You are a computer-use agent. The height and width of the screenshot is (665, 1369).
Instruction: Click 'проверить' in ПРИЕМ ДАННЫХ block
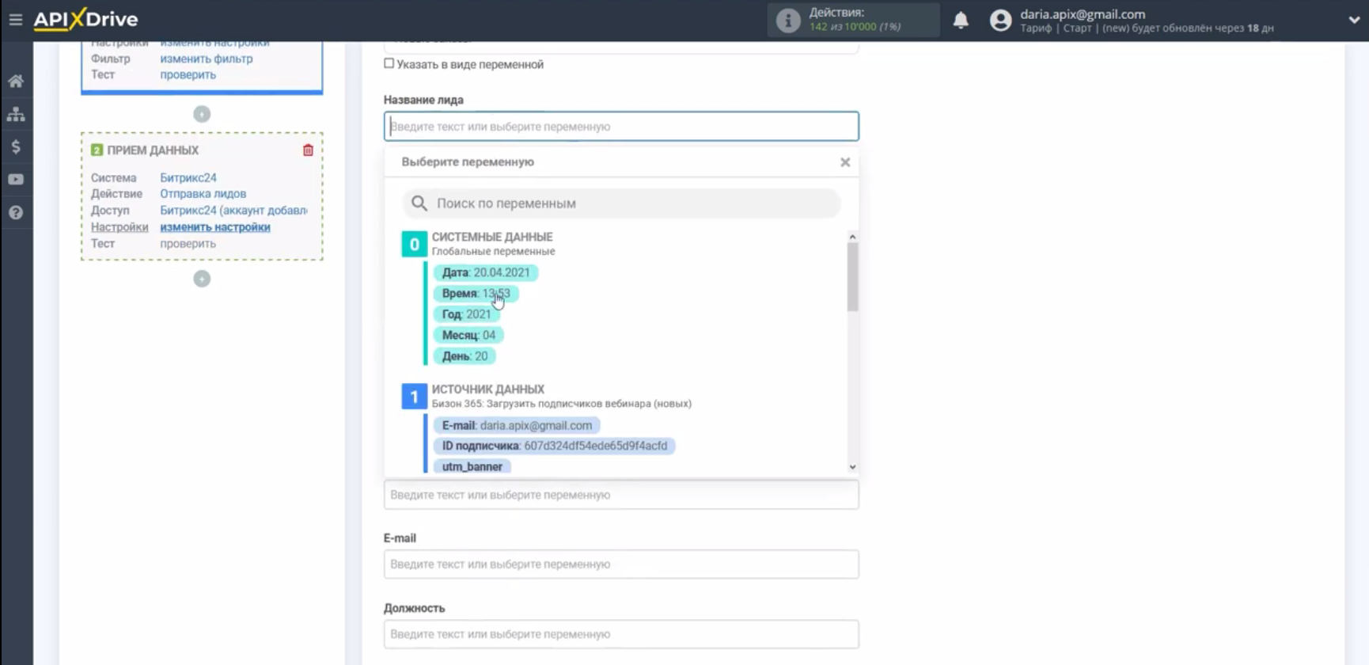point(188,244)
